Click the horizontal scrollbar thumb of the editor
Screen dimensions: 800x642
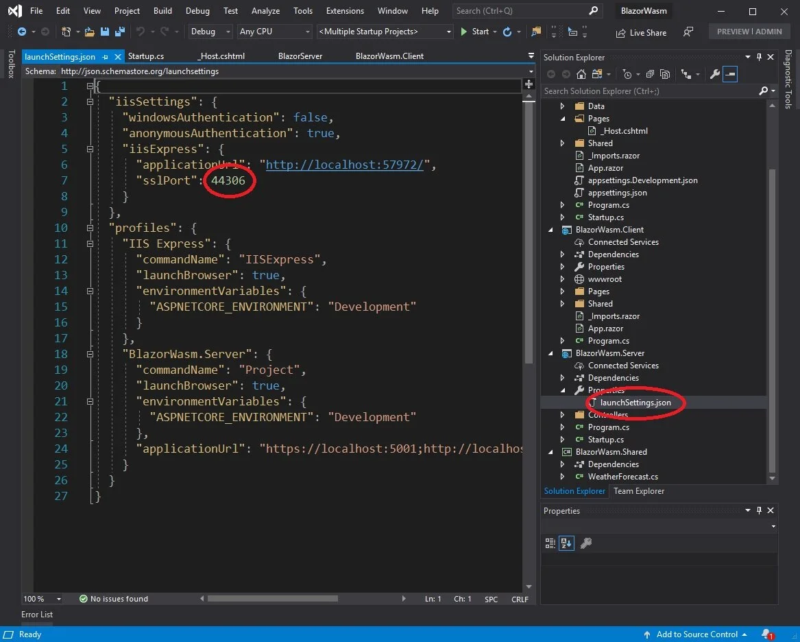click(272, 599)
